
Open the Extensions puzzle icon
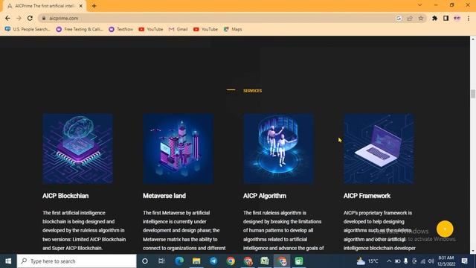click(x=434, y=18)
